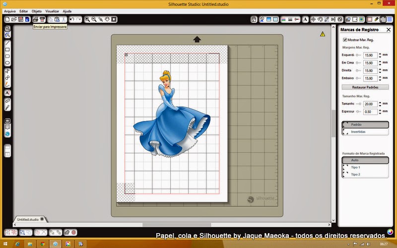The image size is (397, 248).
Task: Open the Editar menu
Action: 23,11
